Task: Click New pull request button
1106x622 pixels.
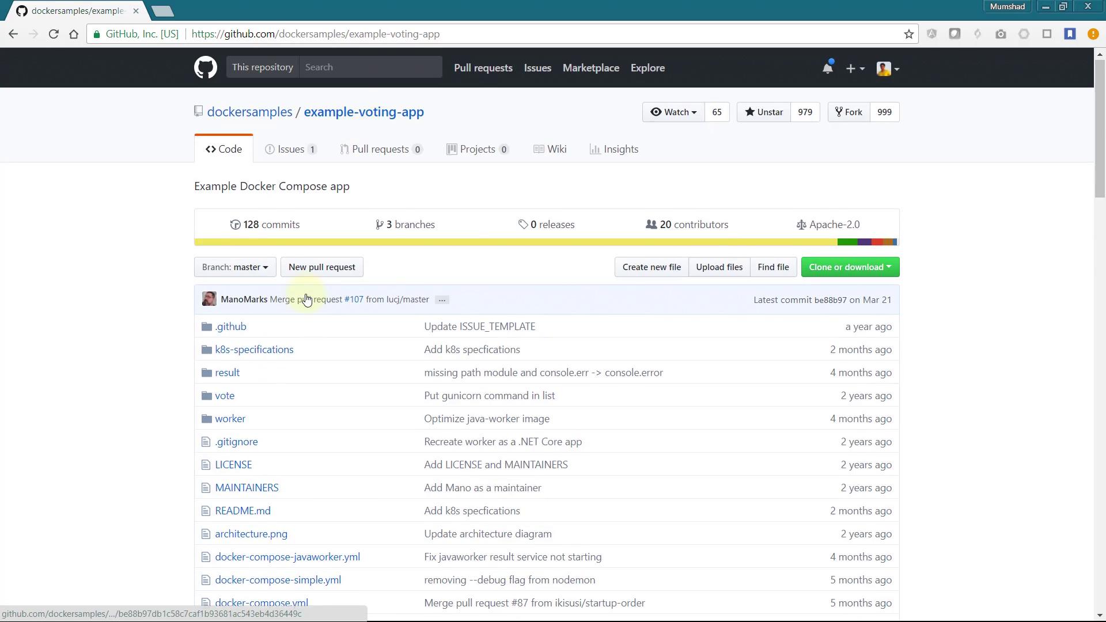Action: [x=321, y=267]
